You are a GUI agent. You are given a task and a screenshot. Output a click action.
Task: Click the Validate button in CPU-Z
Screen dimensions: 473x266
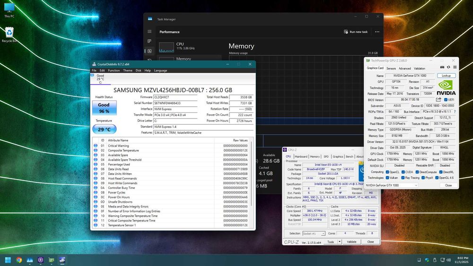pyautogui.click(x=351, y=241)
